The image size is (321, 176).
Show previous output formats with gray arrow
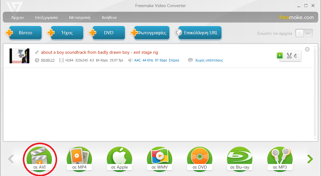[11, 159]
